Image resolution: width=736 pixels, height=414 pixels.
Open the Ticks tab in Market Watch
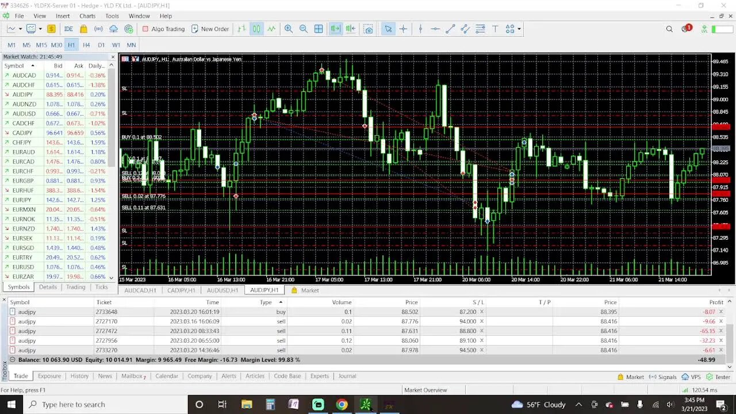tap(101, 287)
